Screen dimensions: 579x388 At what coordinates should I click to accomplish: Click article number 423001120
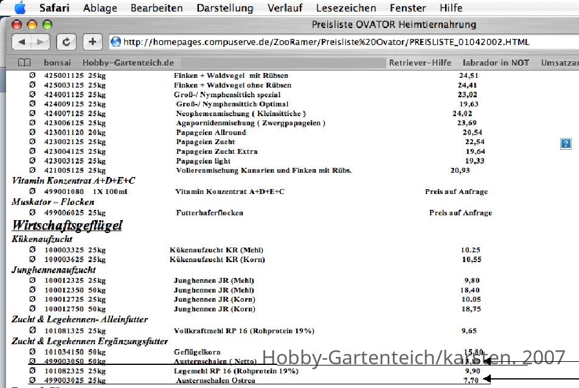[x=64, y=133]
